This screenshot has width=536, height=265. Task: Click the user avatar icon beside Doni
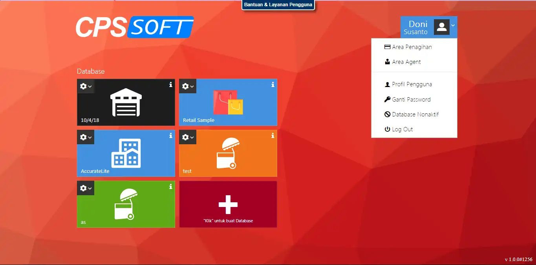tap(441, 27)
